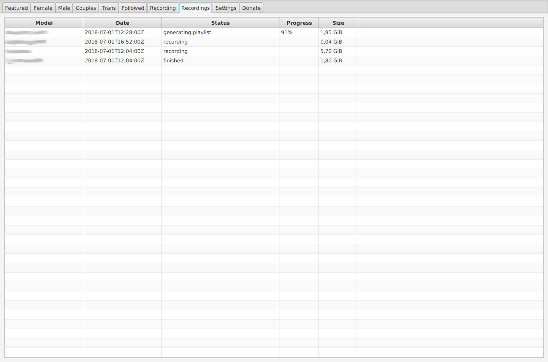Switch to the Recording tab
The image size is (548, 362).
pyautogui.click(x=163, y=8)
